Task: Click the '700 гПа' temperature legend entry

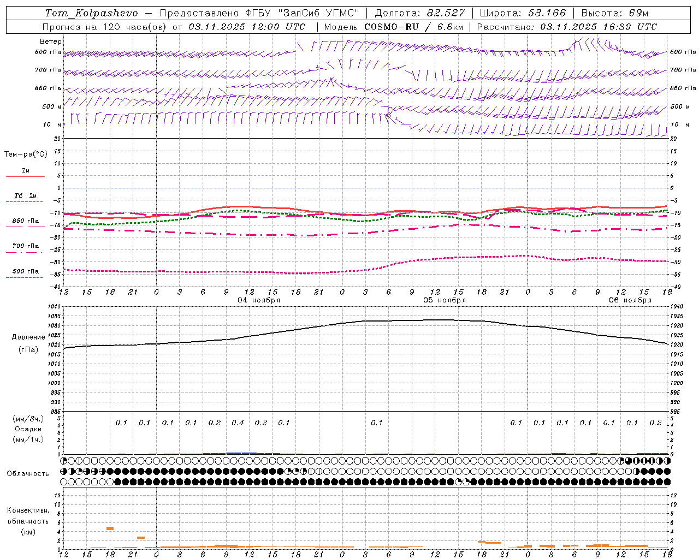Action: point(26,246)
